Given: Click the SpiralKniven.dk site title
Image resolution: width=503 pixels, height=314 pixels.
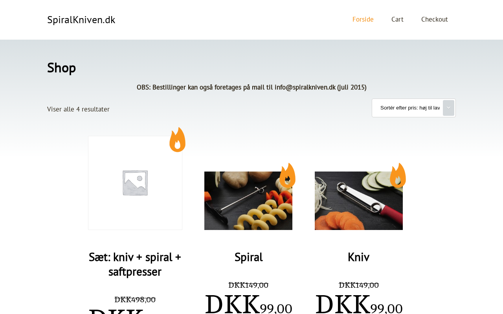Looking at the screenshot, I should pos(81,19).
